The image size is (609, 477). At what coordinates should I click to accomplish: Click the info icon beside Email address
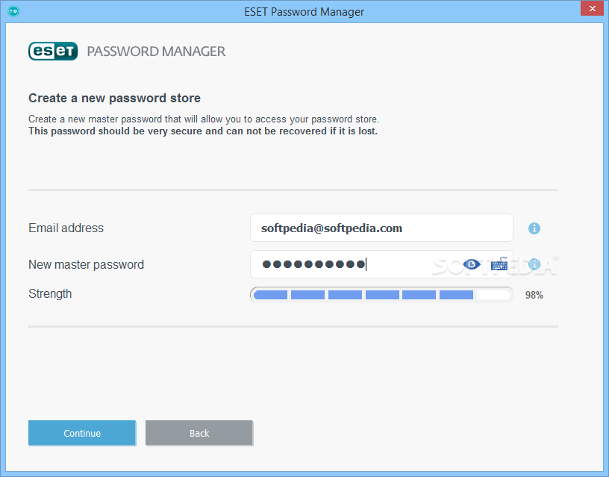point(534,228)
